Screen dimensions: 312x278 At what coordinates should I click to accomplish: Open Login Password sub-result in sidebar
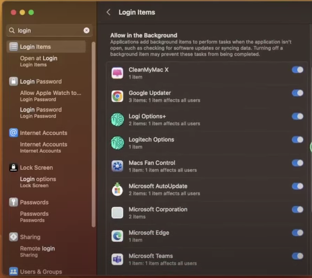pos(41,113)
